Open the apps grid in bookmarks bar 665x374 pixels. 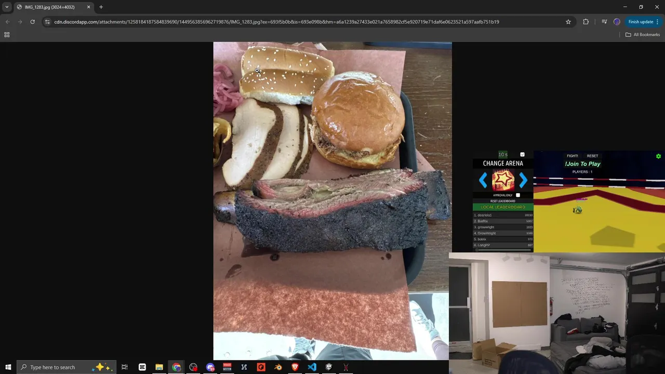click(x=7, y=35)
